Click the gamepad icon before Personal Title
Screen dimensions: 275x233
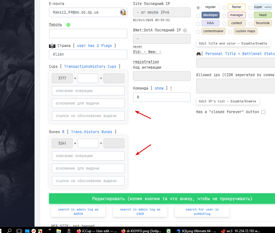point(198,54)
